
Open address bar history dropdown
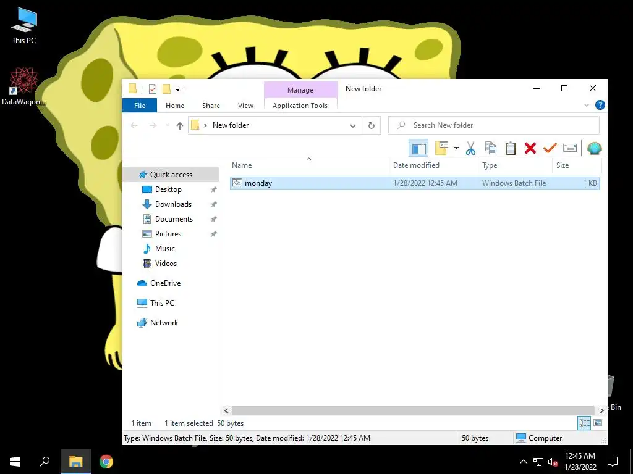352,125
